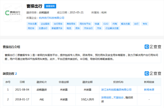The image size is (164, 108).
Task: Click the 企查查 logo beside 曹操出行介绍
Action: (153, 47)
